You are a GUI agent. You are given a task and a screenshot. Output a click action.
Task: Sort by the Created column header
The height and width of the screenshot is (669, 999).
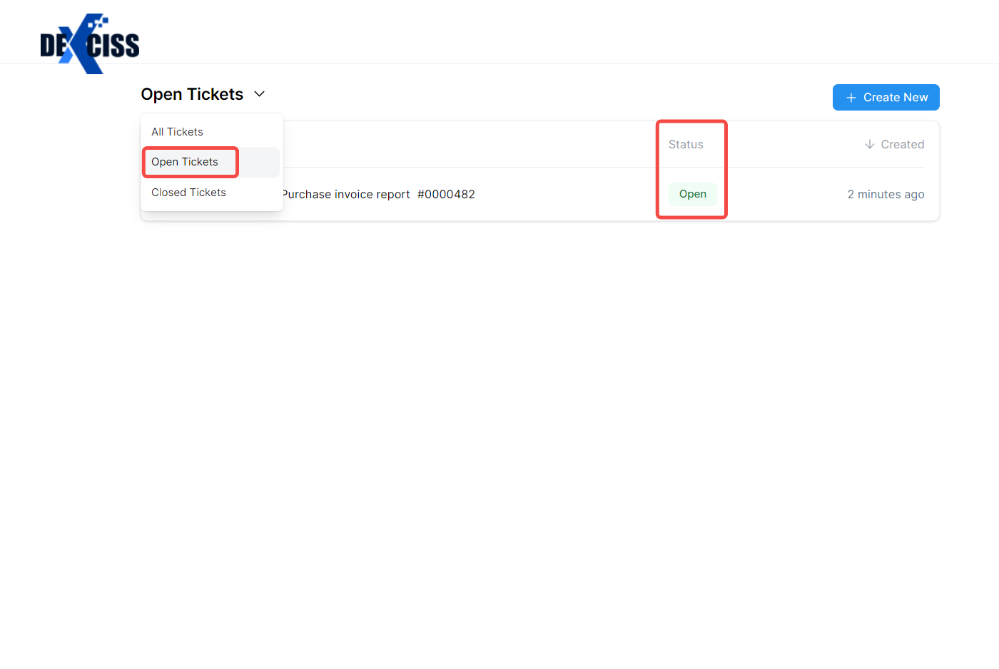pos(902,144)
